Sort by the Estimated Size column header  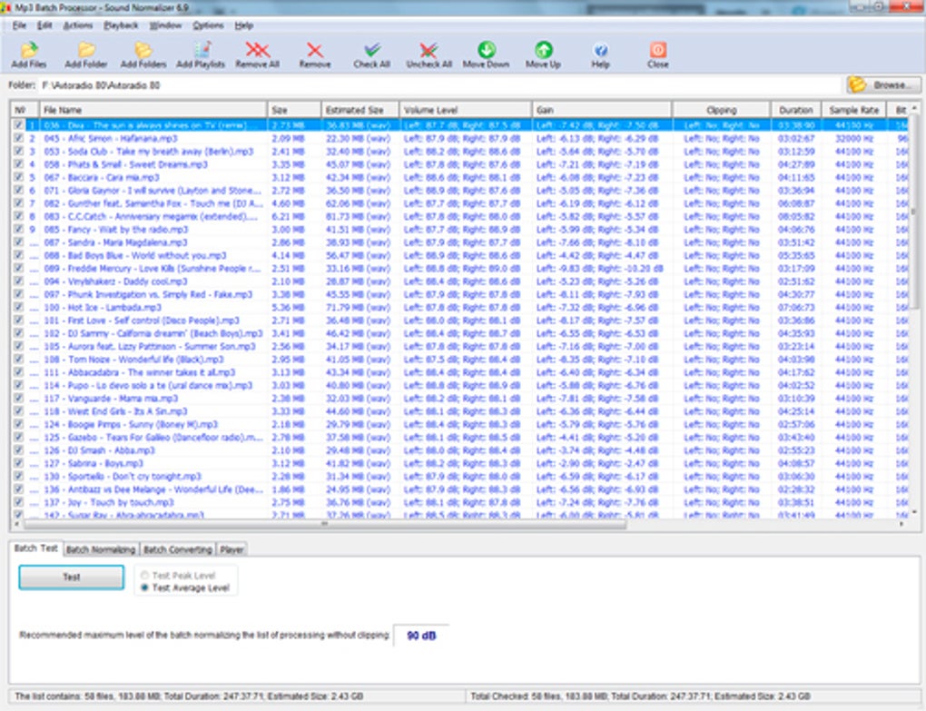360,110
